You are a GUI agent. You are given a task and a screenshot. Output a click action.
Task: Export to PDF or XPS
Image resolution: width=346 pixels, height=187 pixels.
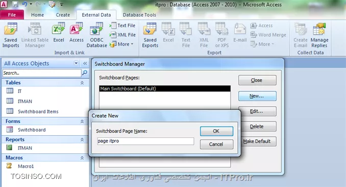(x=222, y=35)
